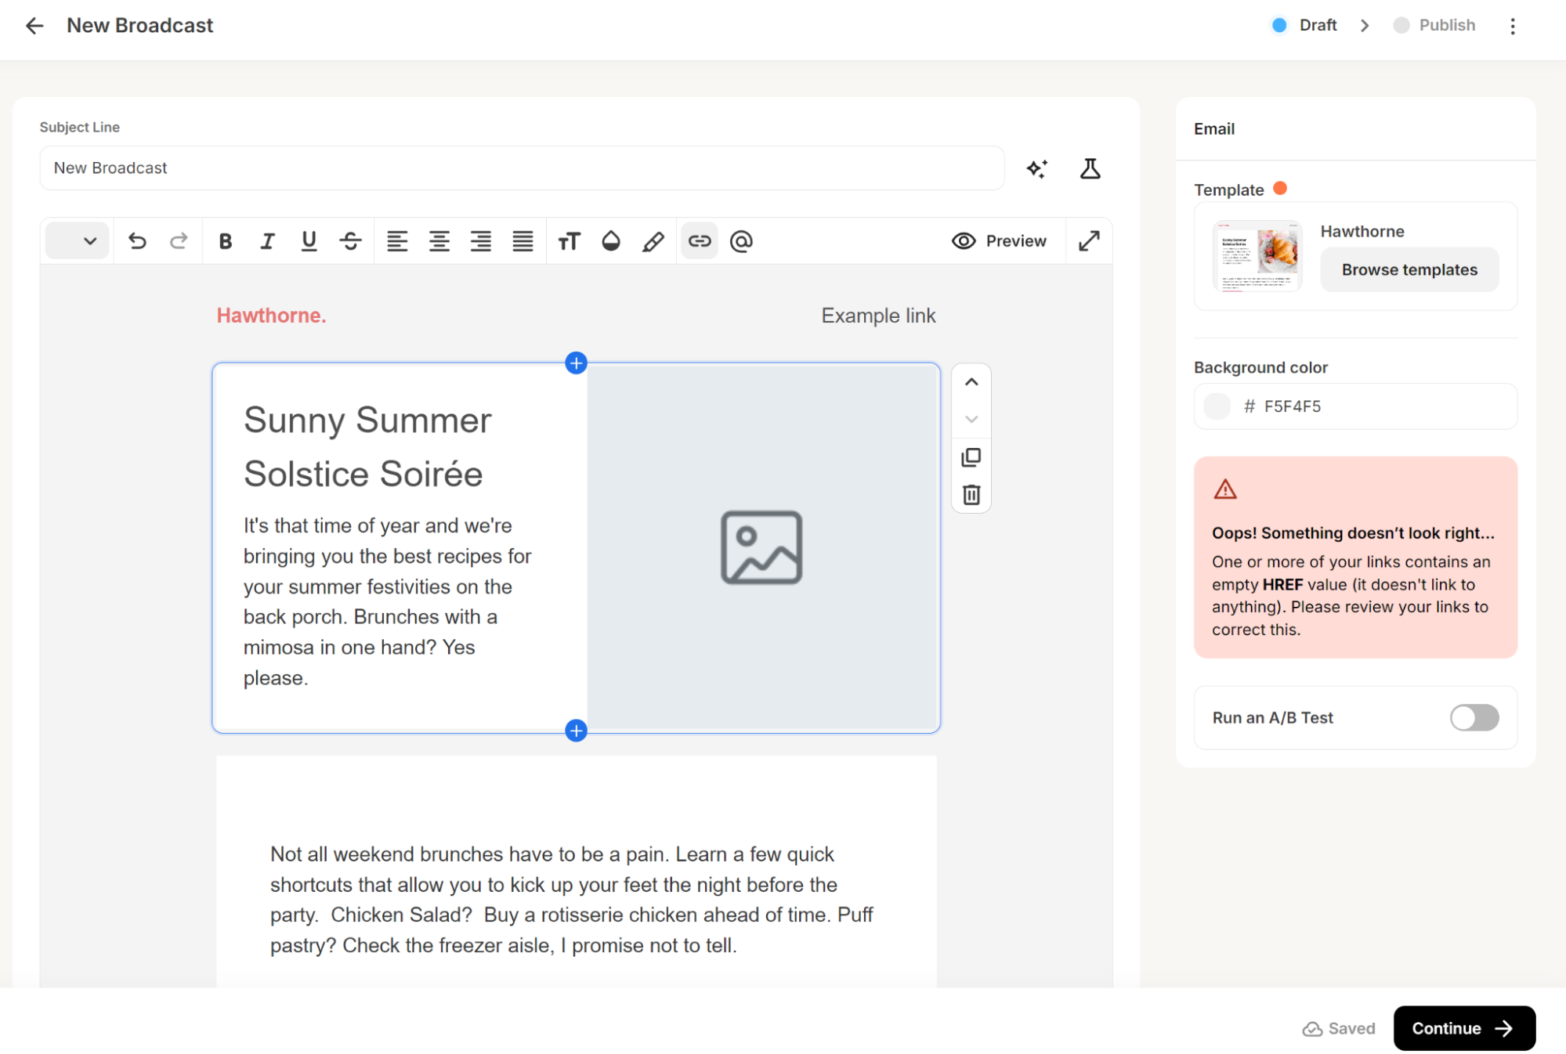
Task: Click the Browse templates button
Action: pyautogui.click(x=1409, y=270)
